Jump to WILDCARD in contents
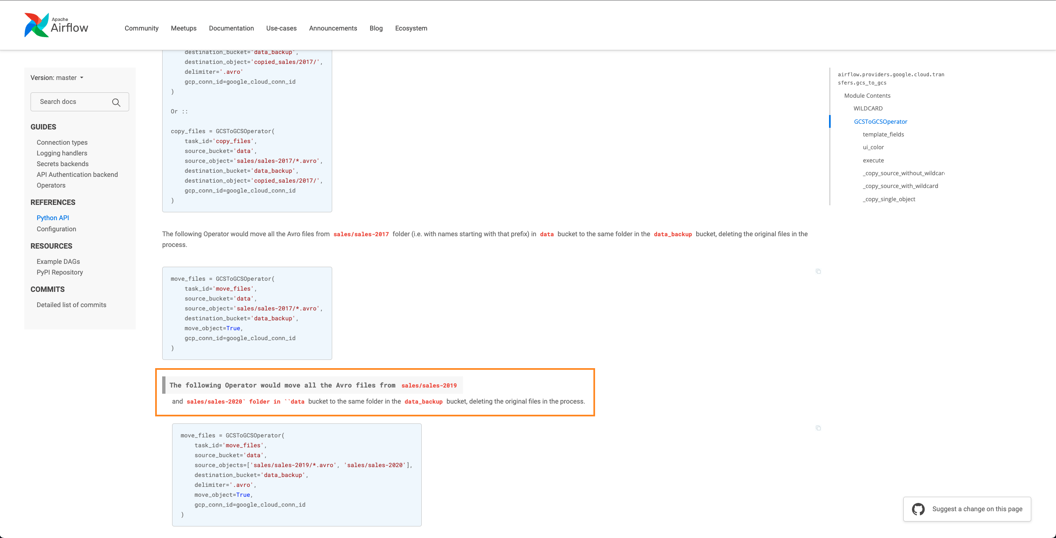The height and width of the screenshot is (538, 1056). [868, 108]
